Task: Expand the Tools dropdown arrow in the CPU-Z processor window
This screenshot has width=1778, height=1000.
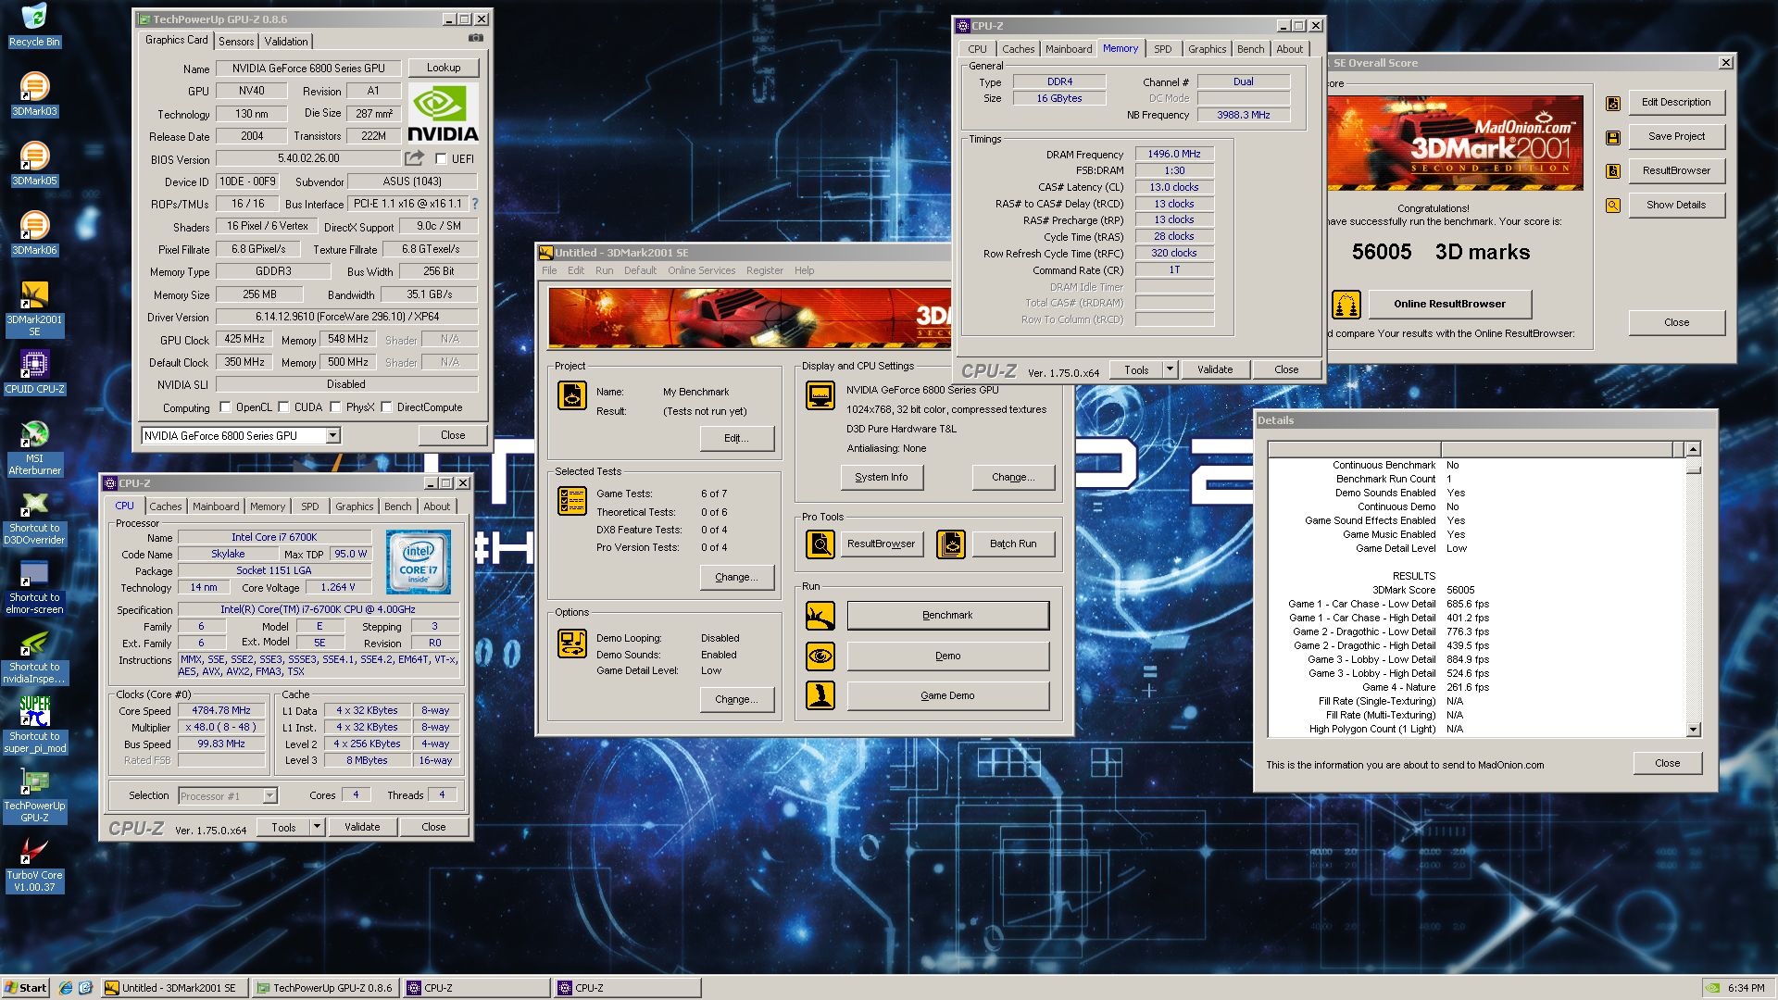Action: [x=317, y=827]
